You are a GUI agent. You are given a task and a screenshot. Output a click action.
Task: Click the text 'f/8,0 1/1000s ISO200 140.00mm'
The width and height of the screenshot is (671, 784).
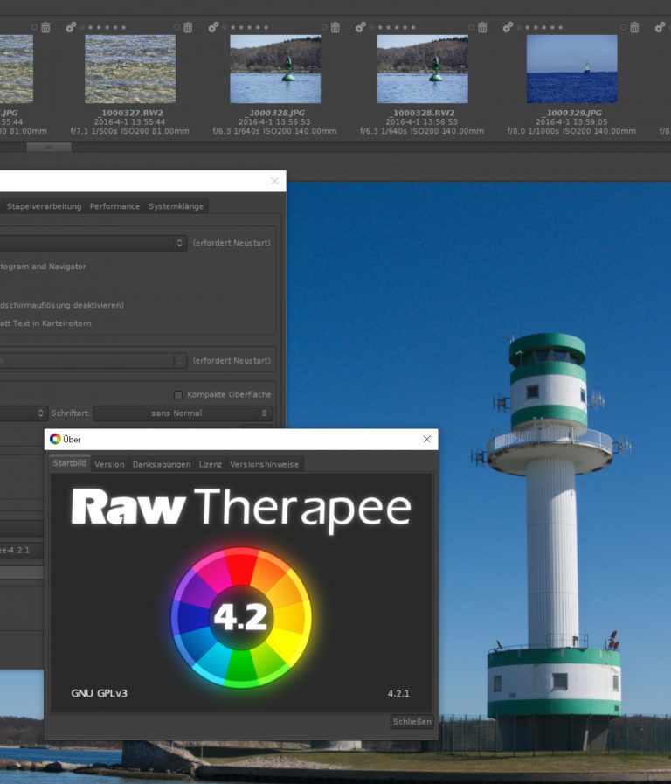pos(571,131)
